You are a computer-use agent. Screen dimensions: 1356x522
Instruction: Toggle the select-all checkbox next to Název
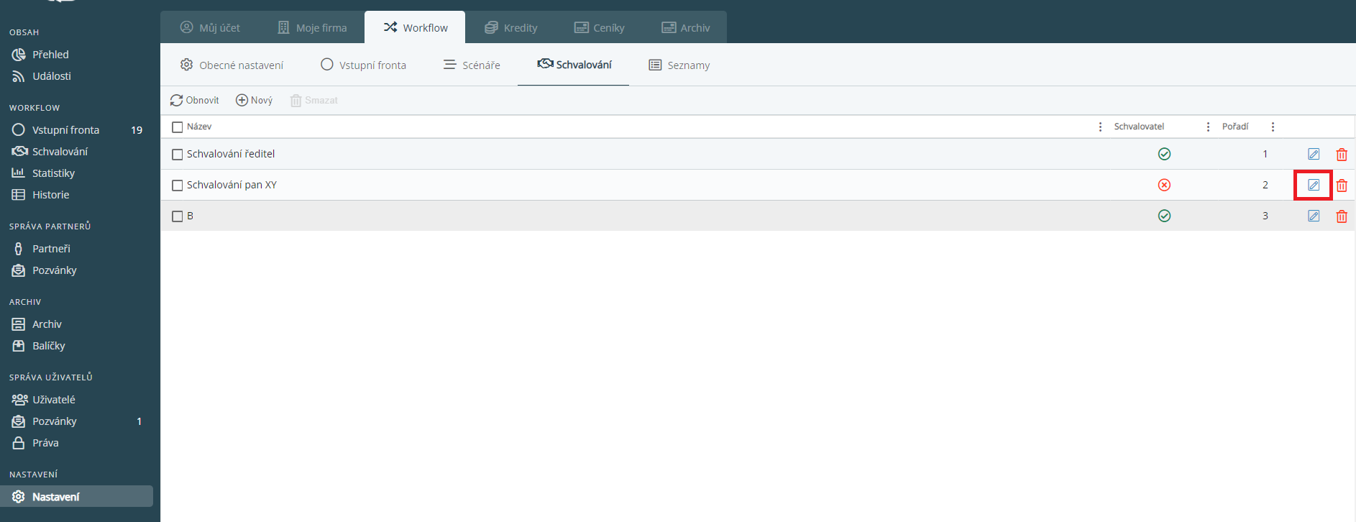tap(178, 127)
